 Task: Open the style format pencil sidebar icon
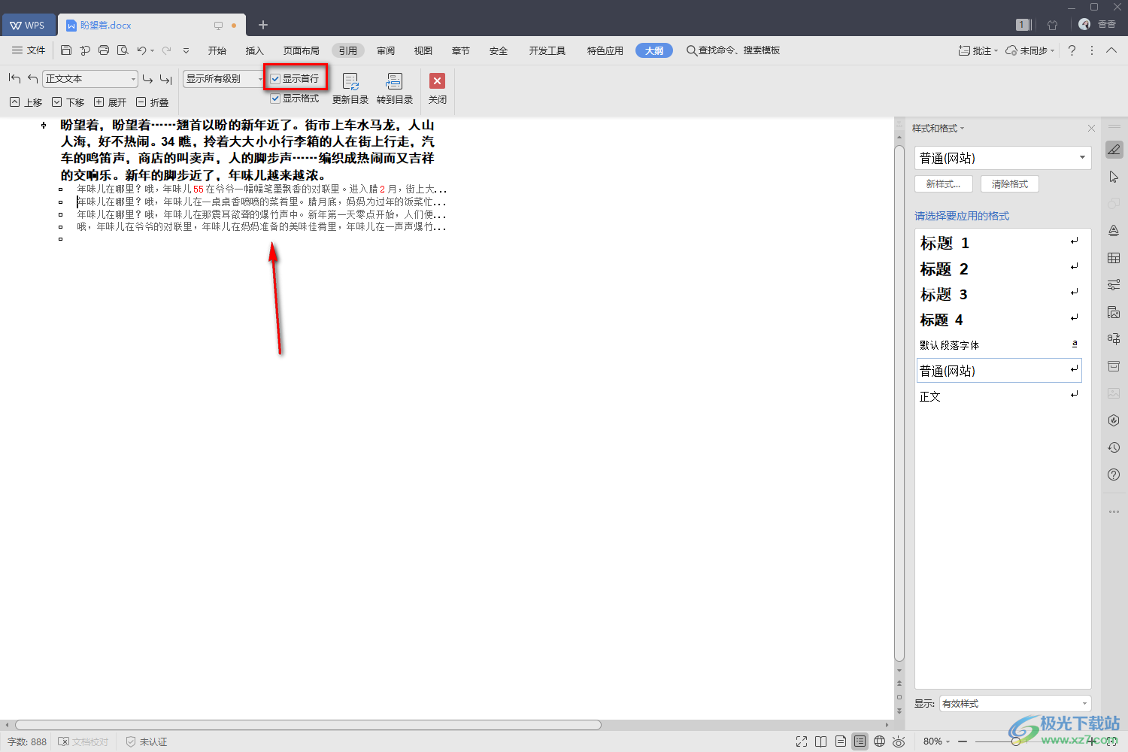coord(1114,150)
